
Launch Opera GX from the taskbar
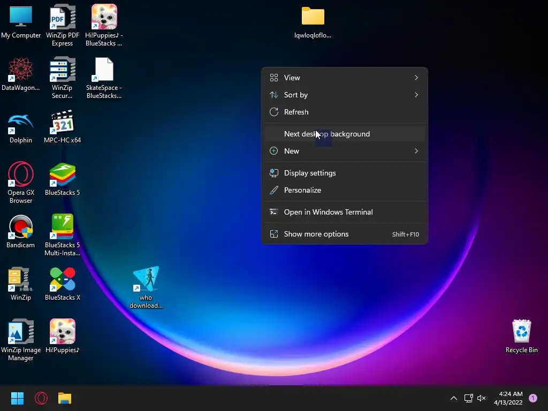click(x=41, y=398)
